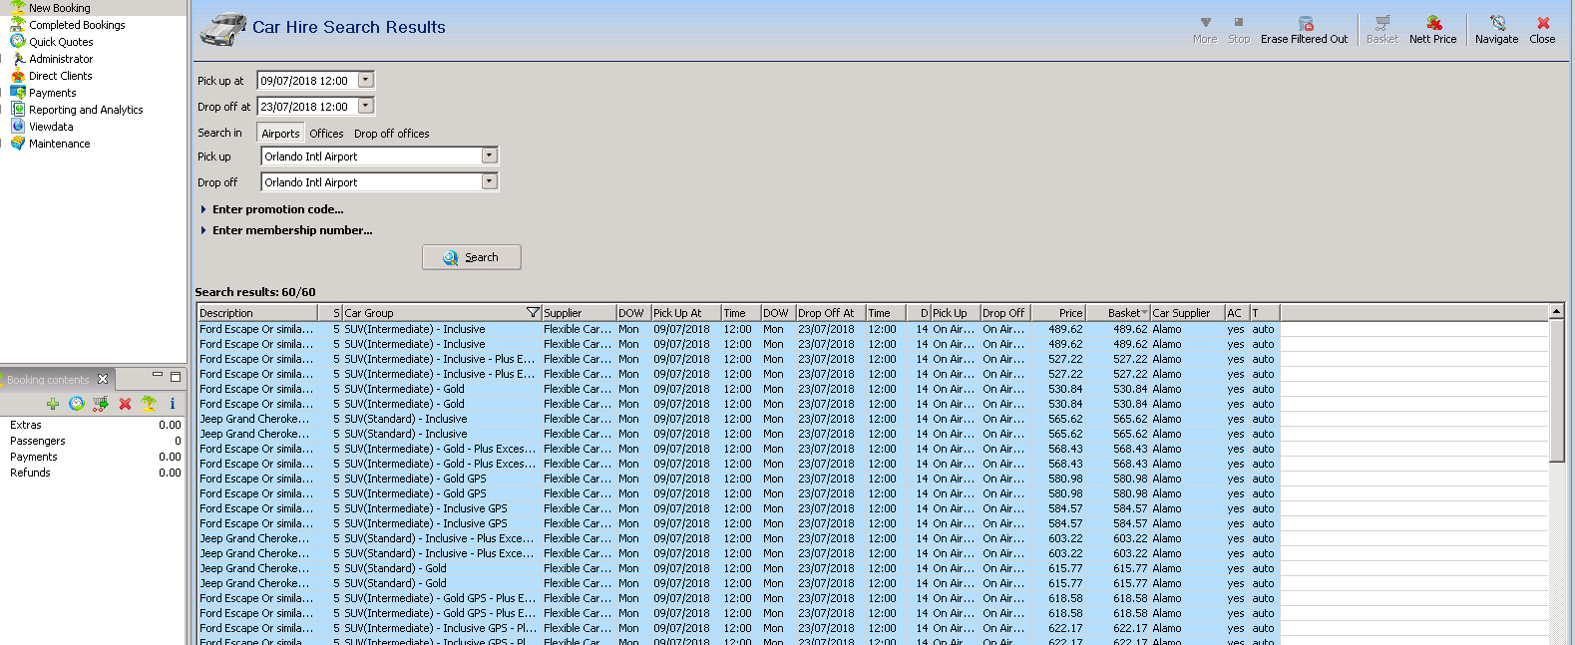Sort by the Supplier column header
This screenshot has width=1575, height=645.
coord(579,313)
